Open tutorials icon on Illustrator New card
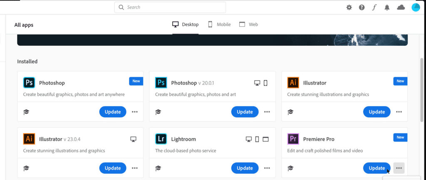 click(x=290, y=112)
